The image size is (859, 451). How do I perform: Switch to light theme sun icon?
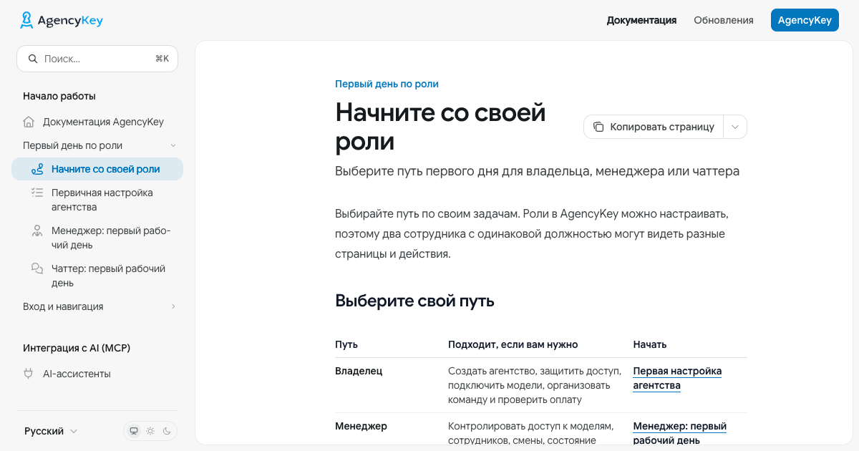click(x=150, y=431)
